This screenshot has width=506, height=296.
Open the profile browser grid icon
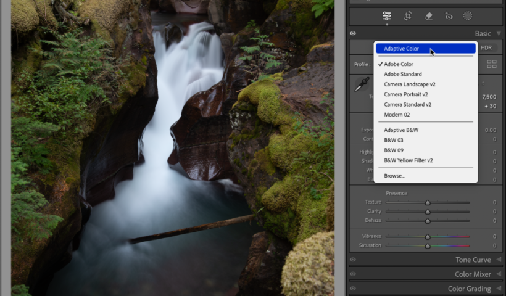491,64
